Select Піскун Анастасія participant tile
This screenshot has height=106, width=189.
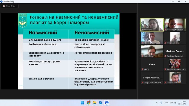coord(152,78)
